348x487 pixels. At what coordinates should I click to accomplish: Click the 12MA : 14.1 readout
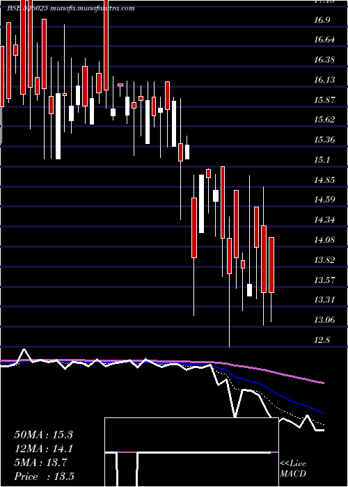43,449
